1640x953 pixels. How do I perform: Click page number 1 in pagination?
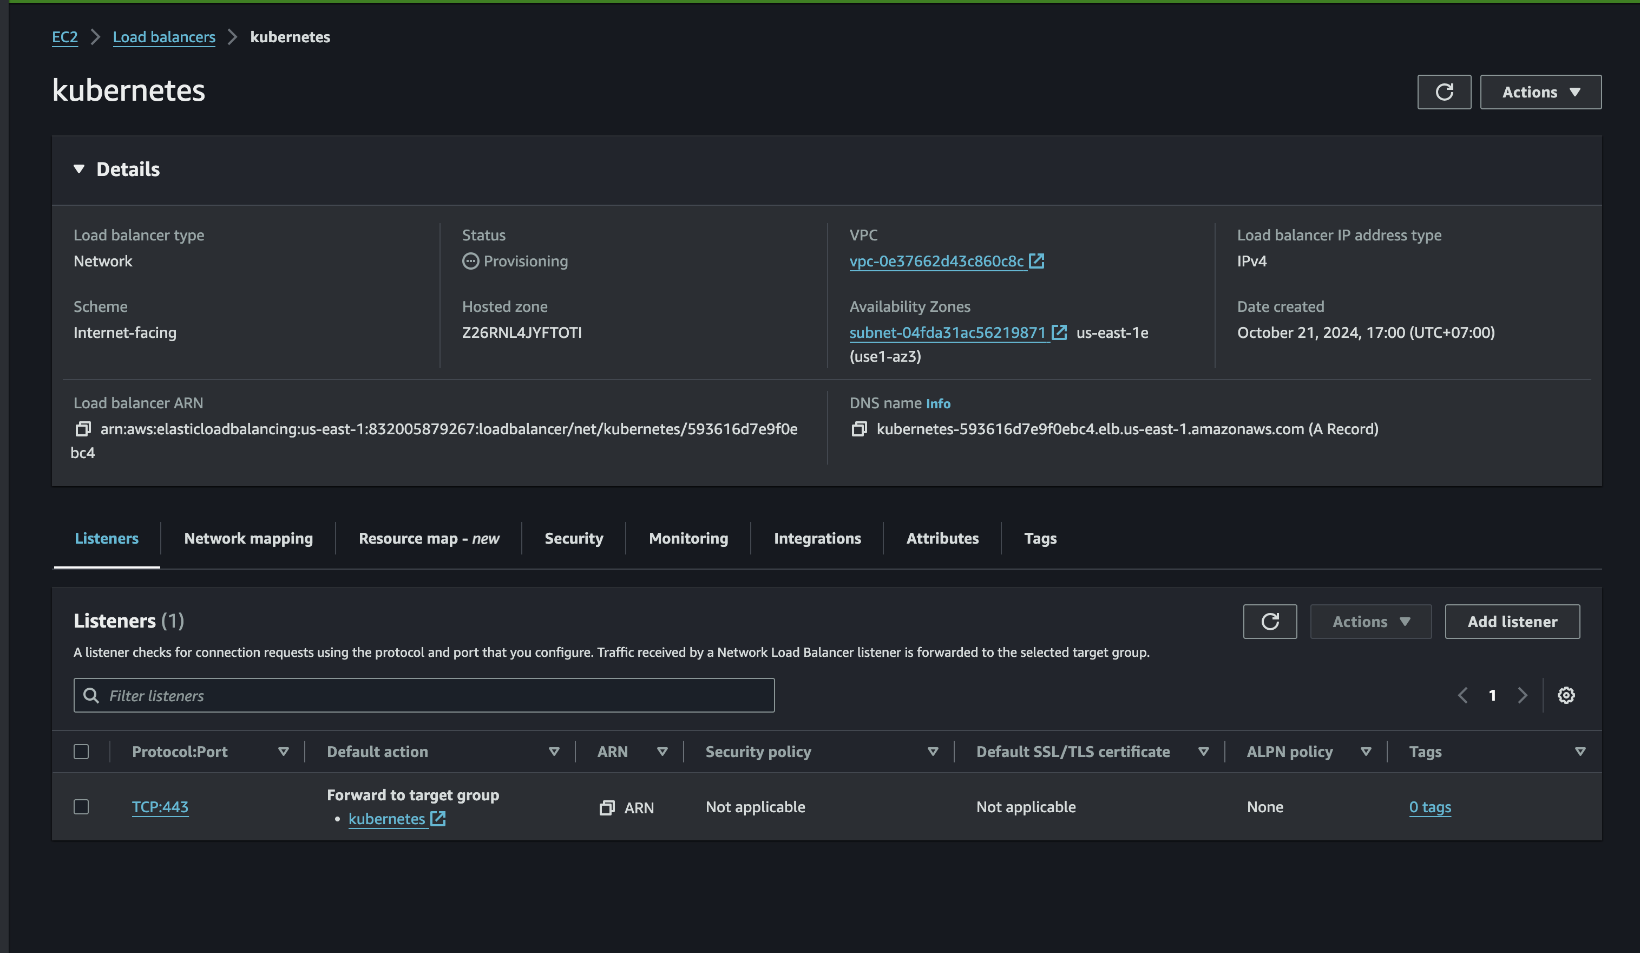click(1492, 695)
